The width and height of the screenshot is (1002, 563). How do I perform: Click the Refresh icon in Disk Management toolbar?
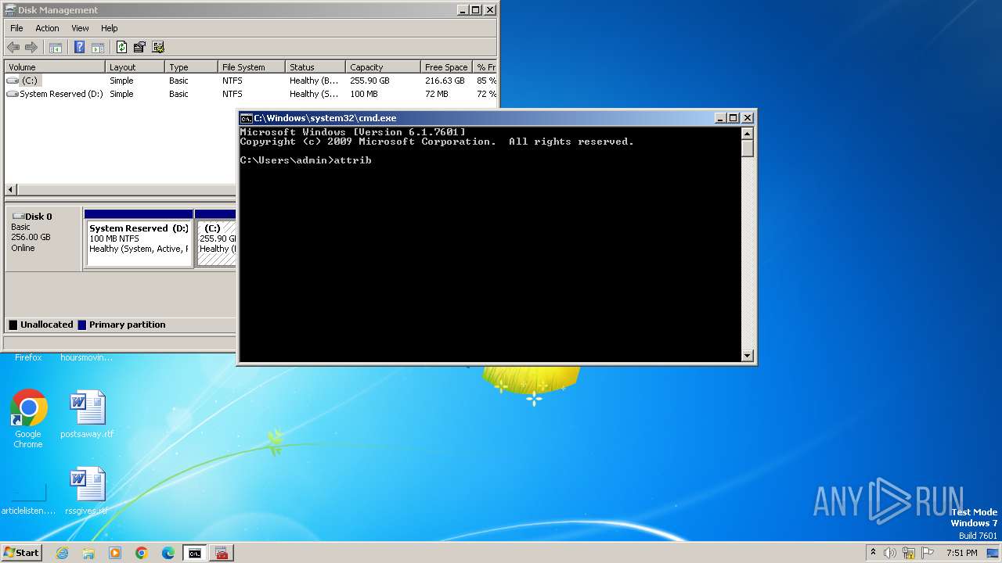point(121,47)
